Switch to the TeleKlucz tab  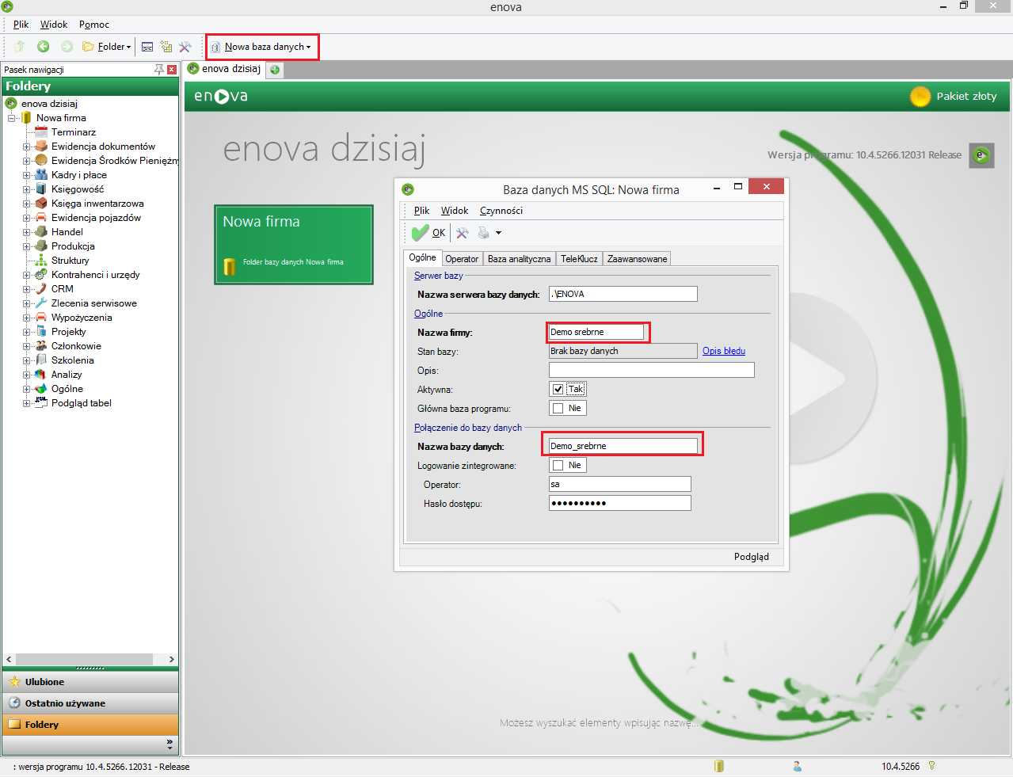click(x=579, y=259)
